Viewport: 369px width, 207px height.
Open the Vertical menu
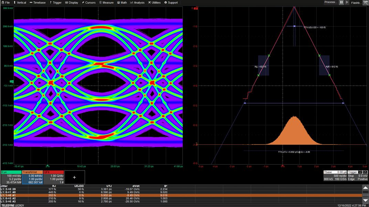point(20,2)
